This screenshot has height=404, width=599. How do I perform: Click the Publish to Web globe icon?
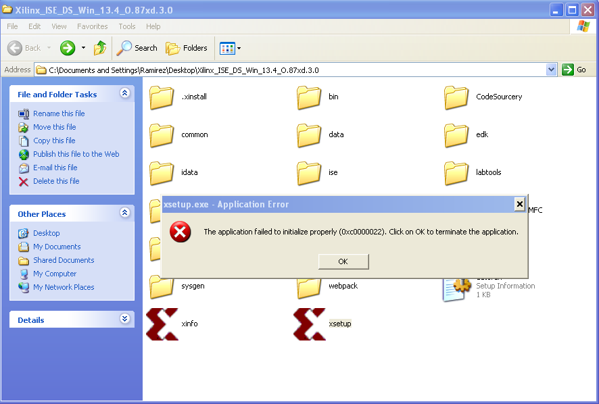tap(24, 155)
